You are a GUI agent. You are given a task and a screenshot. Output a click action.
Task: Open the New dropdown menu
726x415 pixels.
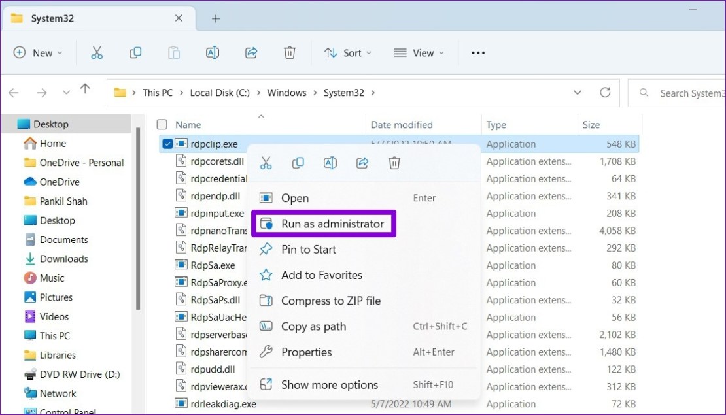click(38, 53)
